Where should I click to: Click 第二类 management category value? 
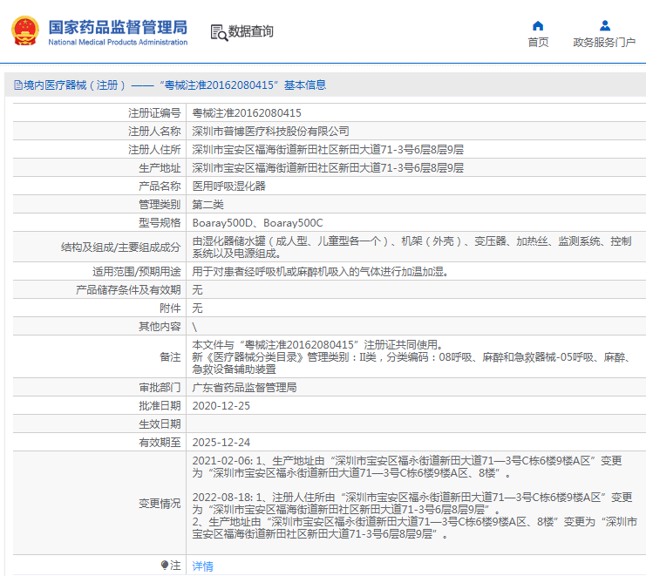(208, 205)
